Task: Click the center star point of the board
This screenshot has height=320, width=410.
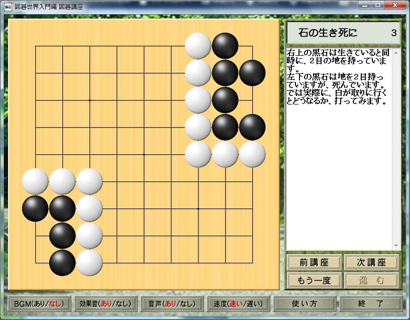Action: (x=144, y=155)
